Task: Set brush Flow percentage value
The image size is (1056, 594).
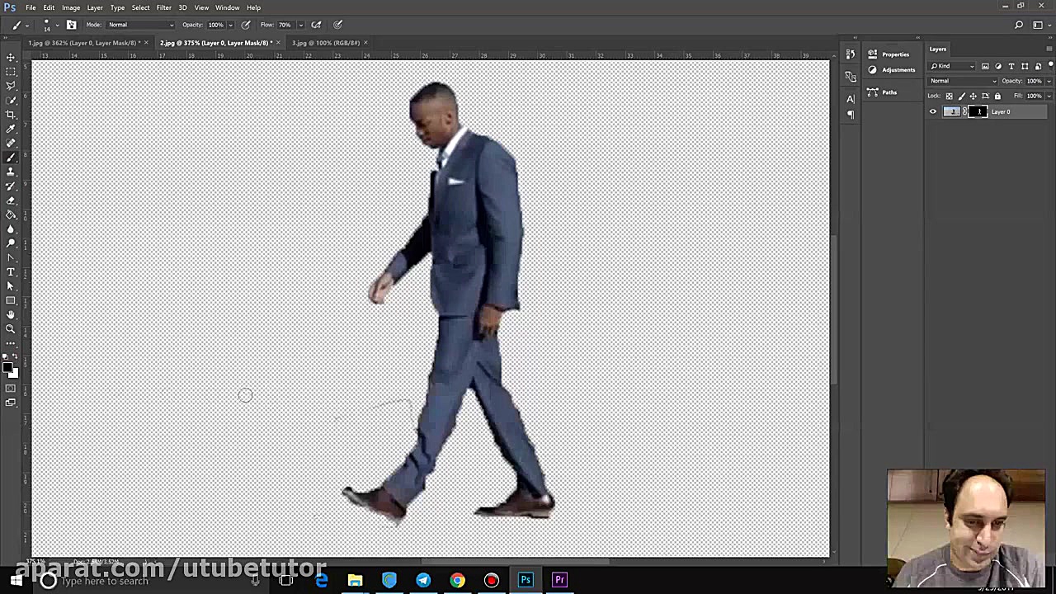Action: point(285,24)
